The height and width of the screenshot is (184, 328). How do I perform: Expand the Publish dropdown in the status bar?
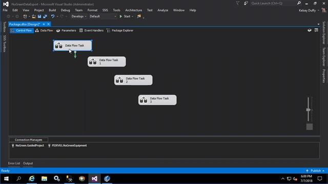(x=323, y=171)
